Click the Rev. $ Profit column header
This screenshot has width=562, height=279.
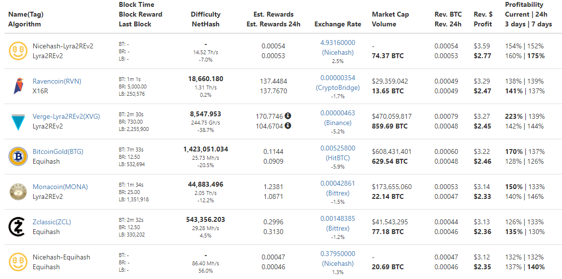coord(483,20)
